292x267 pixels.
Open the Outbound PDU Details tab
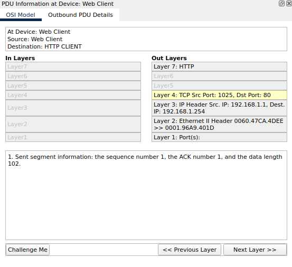[80, 15]
